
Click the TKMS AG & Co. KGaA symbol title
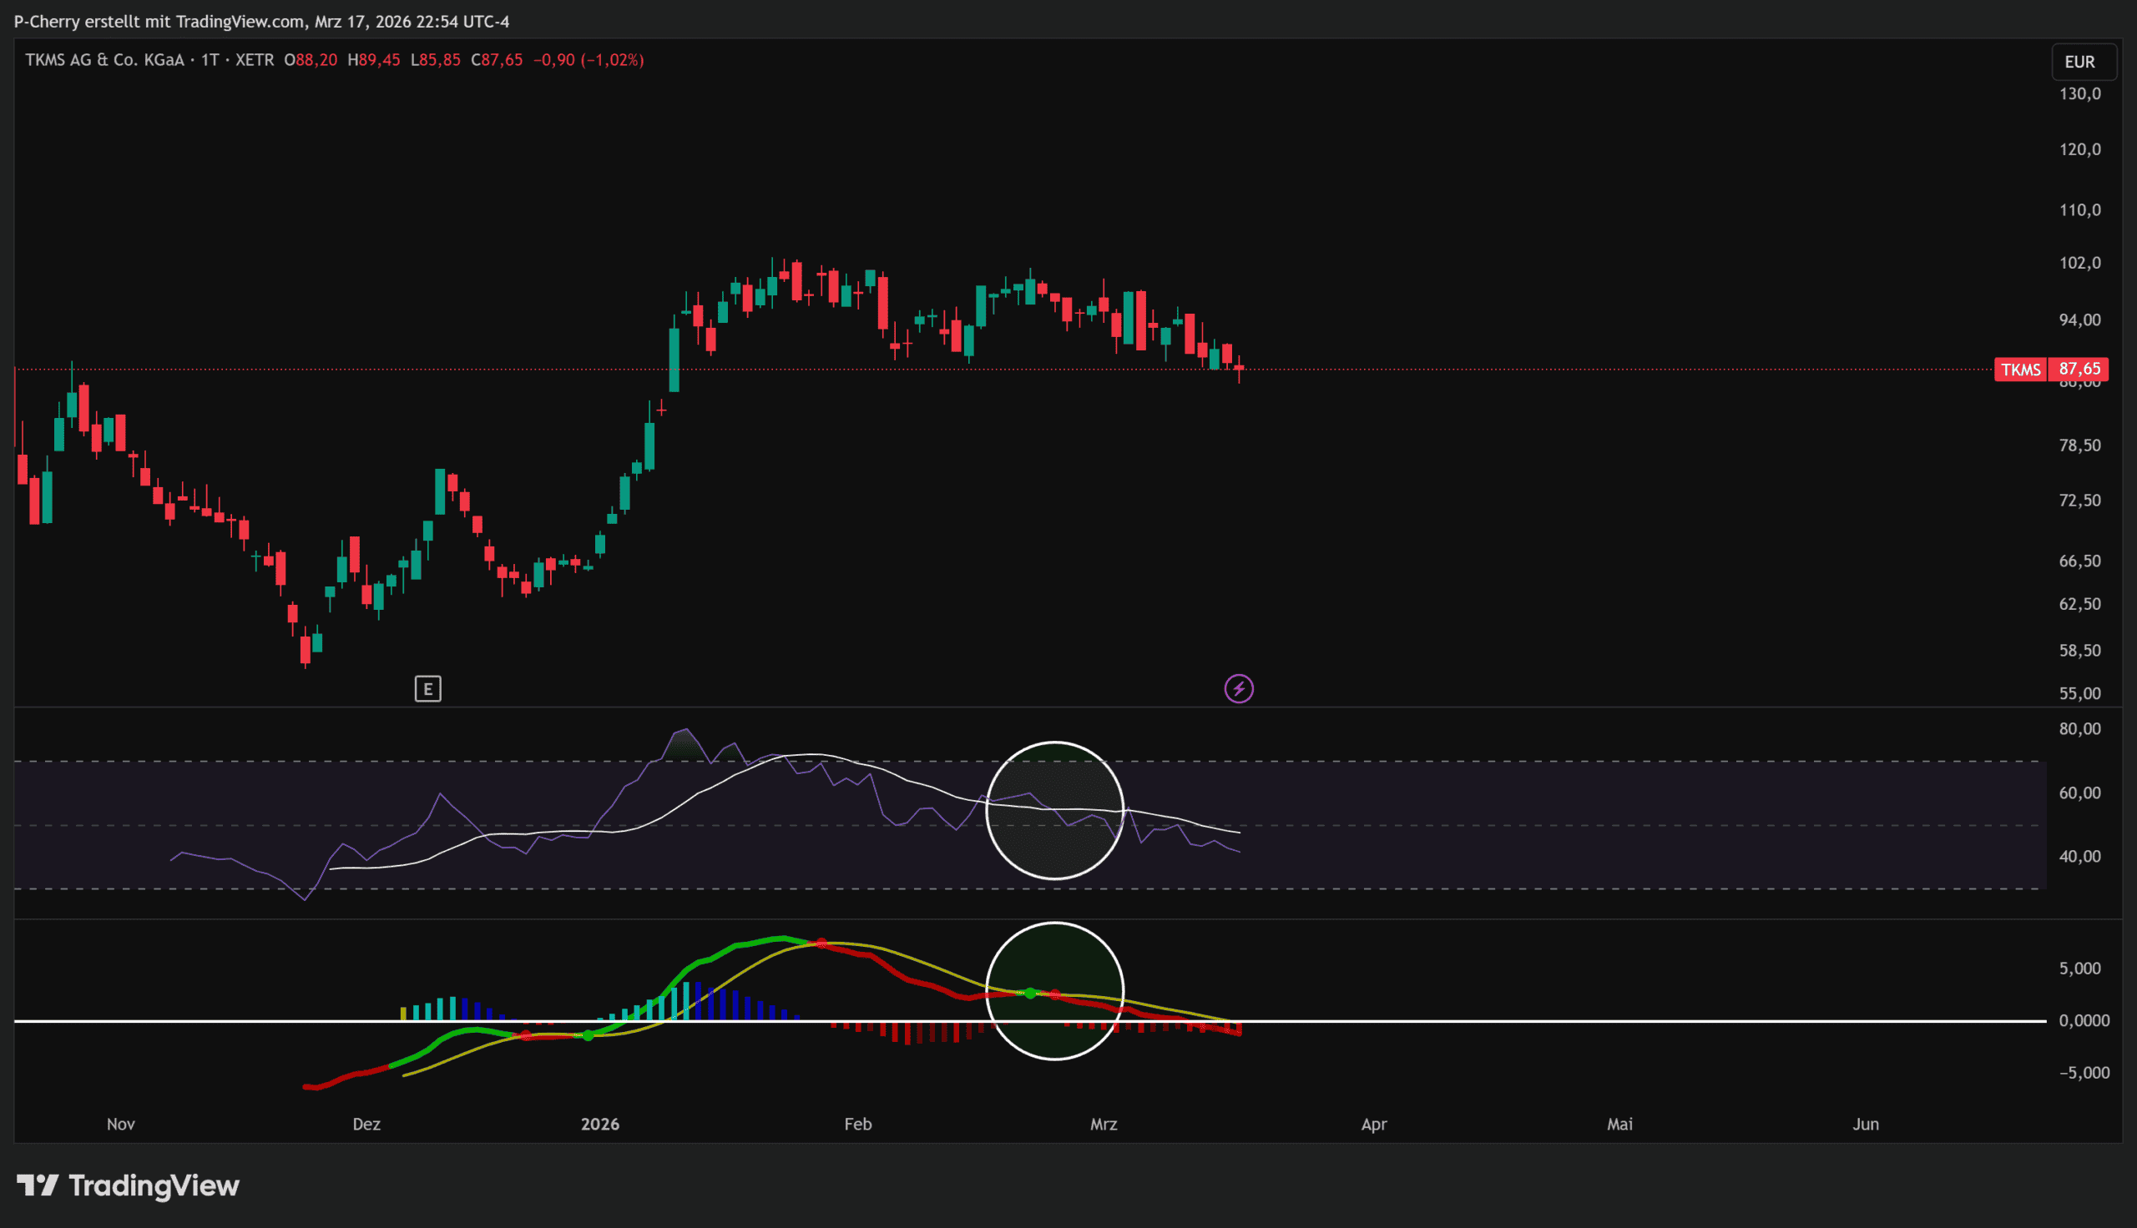point(104,60)
